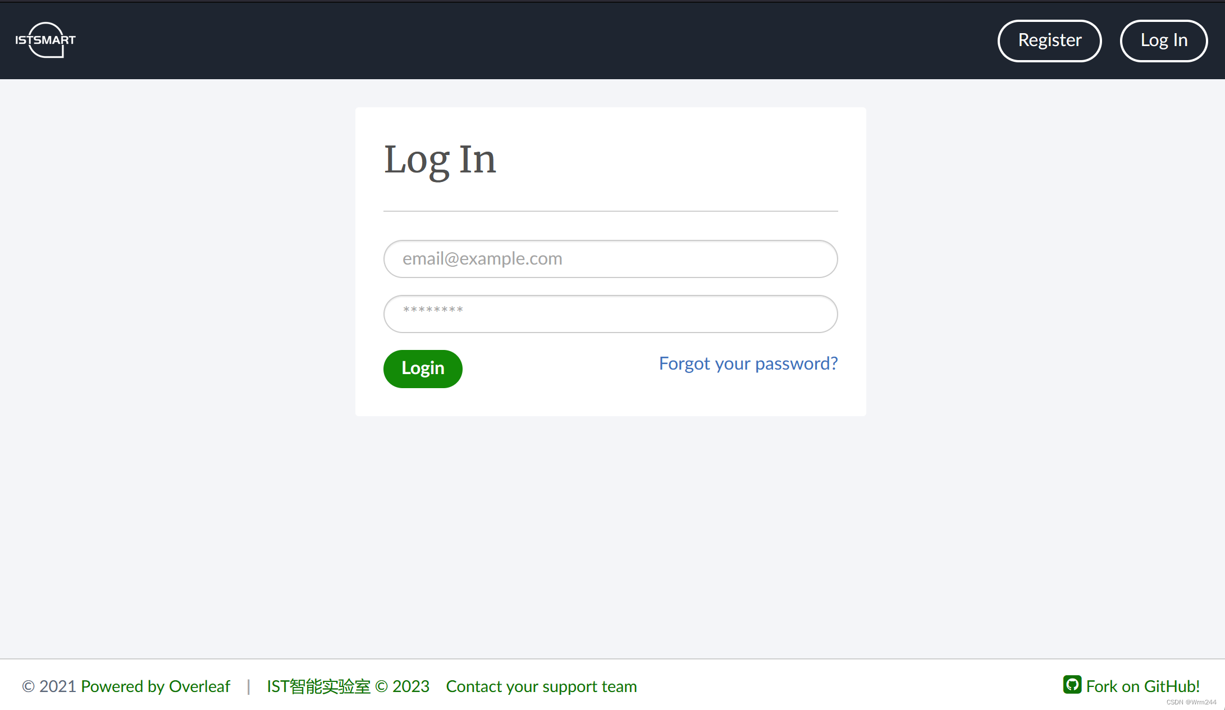Click the password input field

[611, 313]
